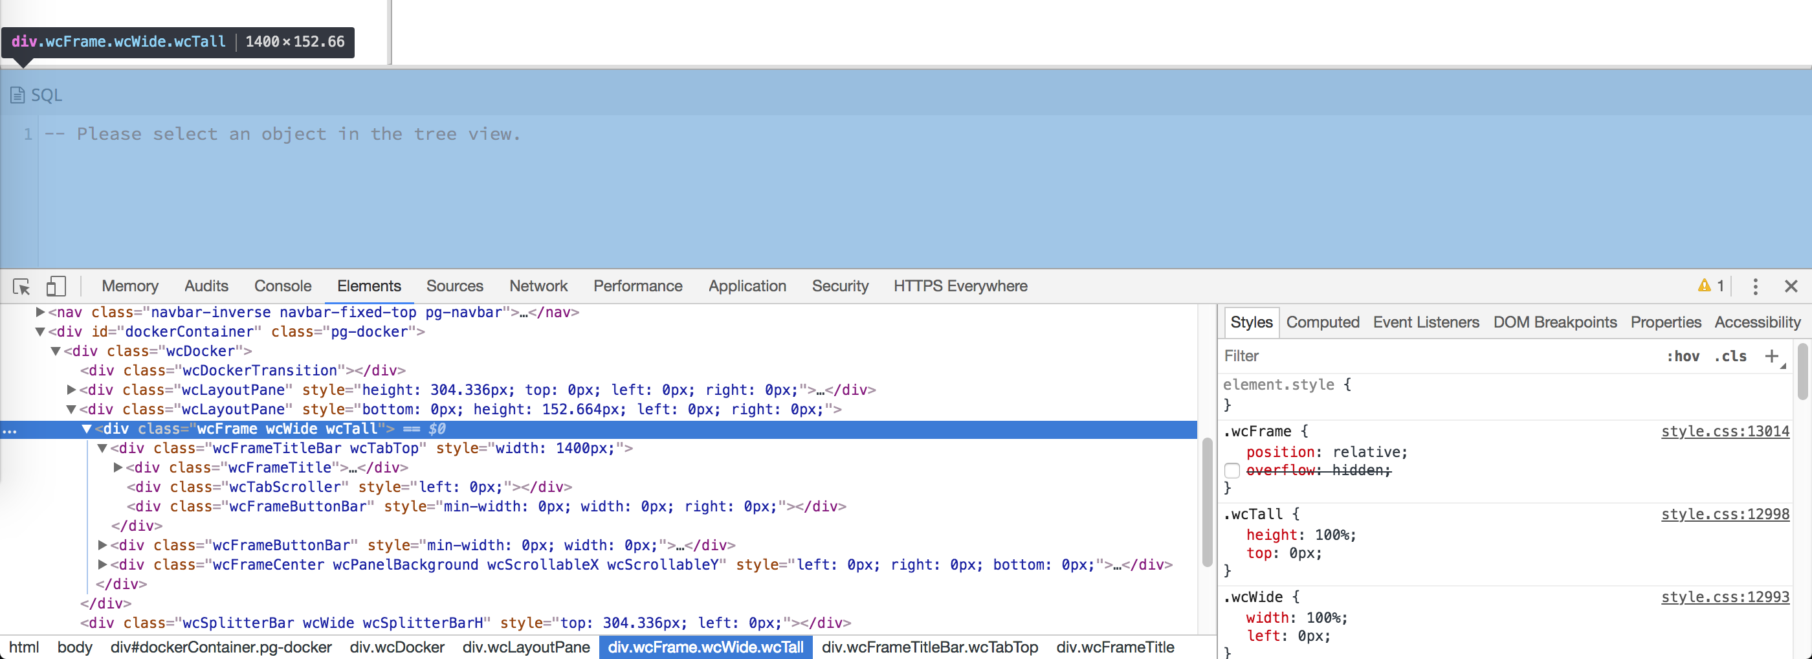The width and height of the screenshot is (1812, 659).
Task: Expand the wcFrameTitle div node
Action: pyautogui.click(x=118, y=467)
